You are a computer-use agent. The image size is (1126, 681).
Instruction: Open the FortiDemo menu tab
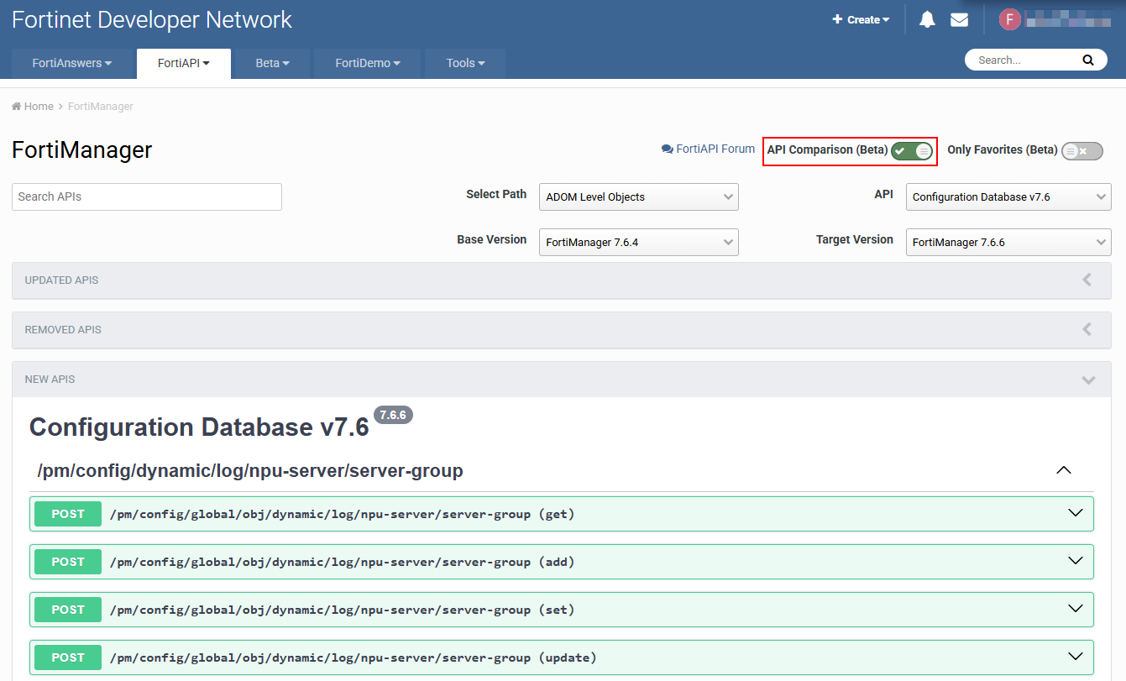point(367,63)
